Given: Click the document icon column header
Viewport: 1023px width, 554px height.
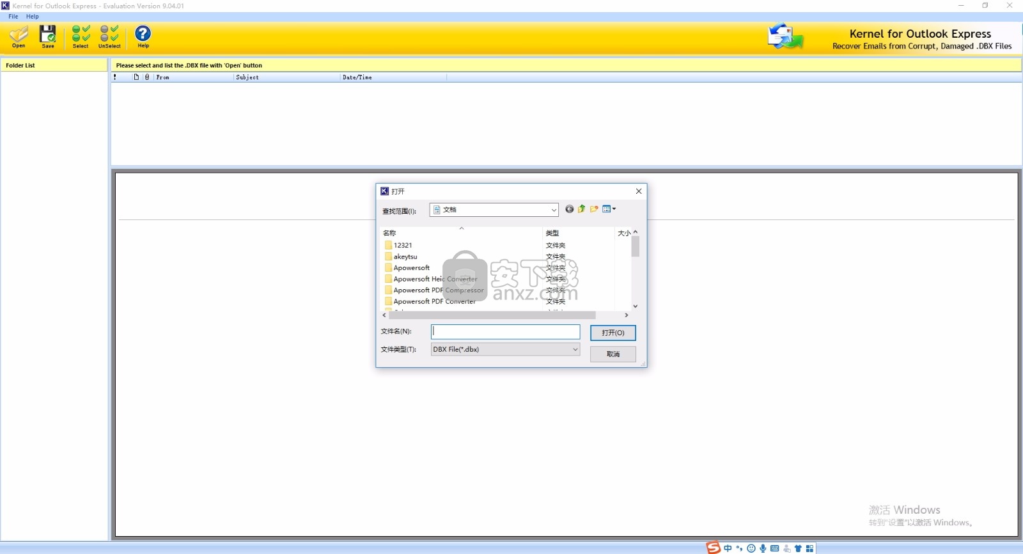Looking at the screenshot, I should [x=136, y=77].
